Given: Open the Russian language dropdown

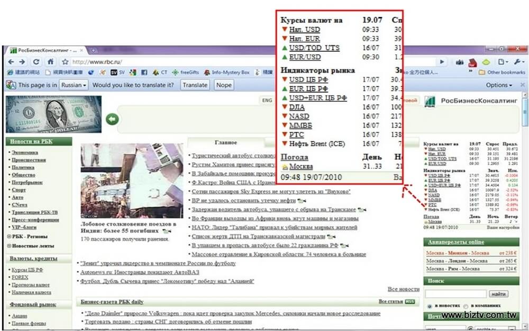Looking at the screenshot, I should (x=73, y=85).
